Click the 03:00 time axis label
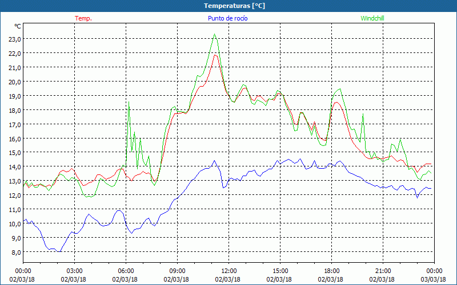This screenshot has height=285, width=457. click(x=75, y=271)
